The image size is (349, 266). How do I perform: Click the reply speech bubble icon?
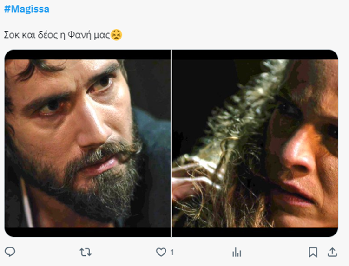(x=10, y=252)
